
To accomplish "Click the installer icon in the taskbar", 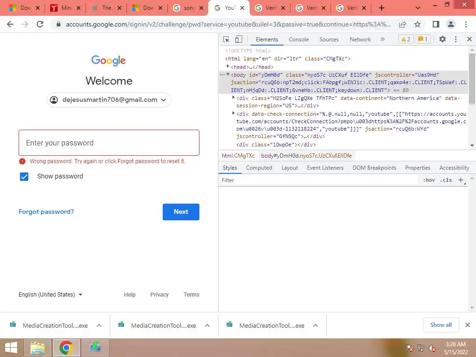I will (x=95, y=348).
